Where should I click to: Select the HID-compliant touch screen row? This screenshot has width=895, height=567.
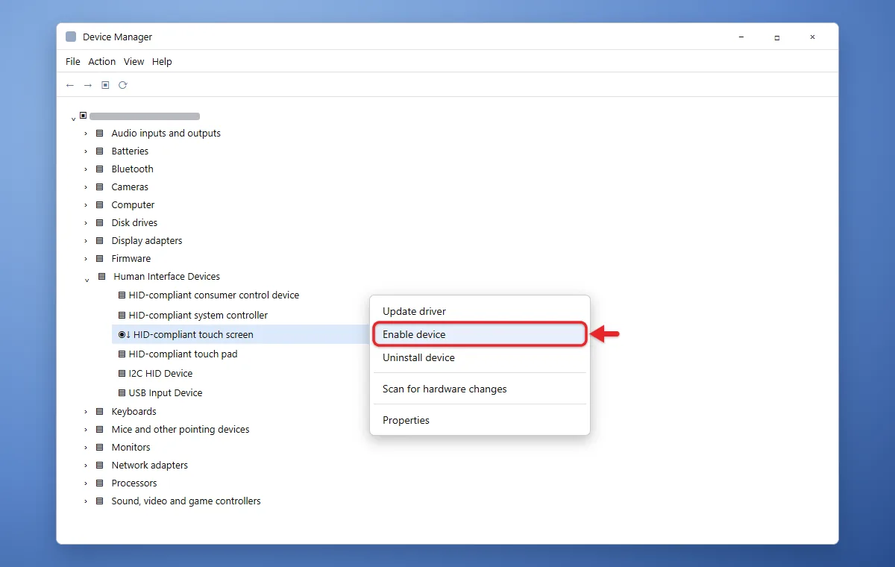click(240, 334)
